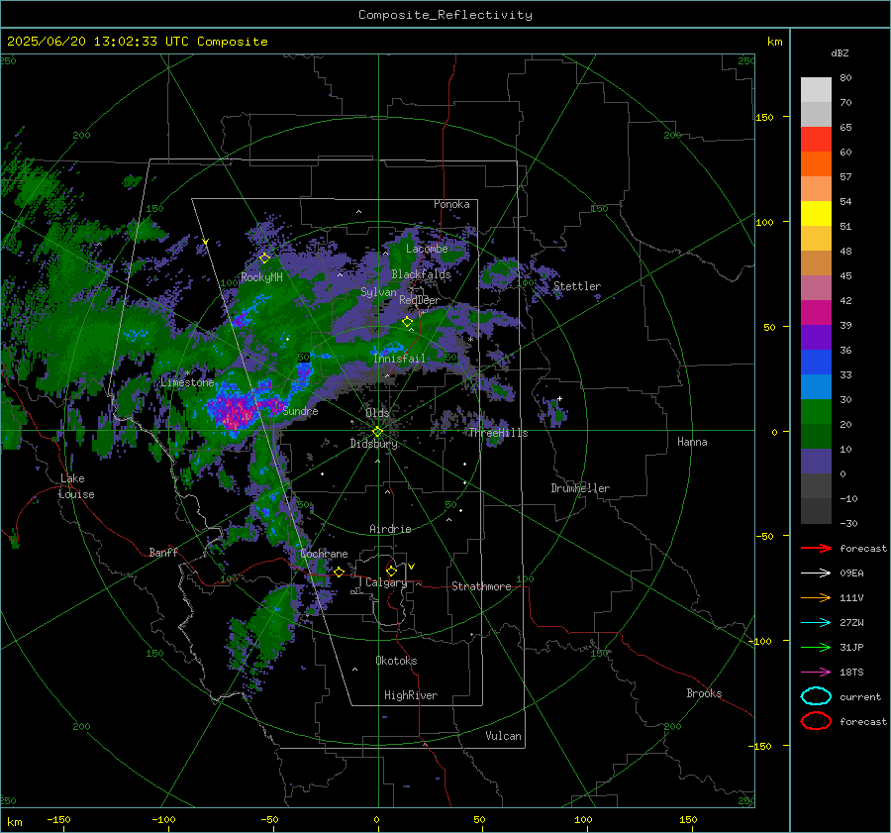This screenshot has width=891, height=833.
Task: Click the yellow diamond marker near RedDeer
Action: 408,322
